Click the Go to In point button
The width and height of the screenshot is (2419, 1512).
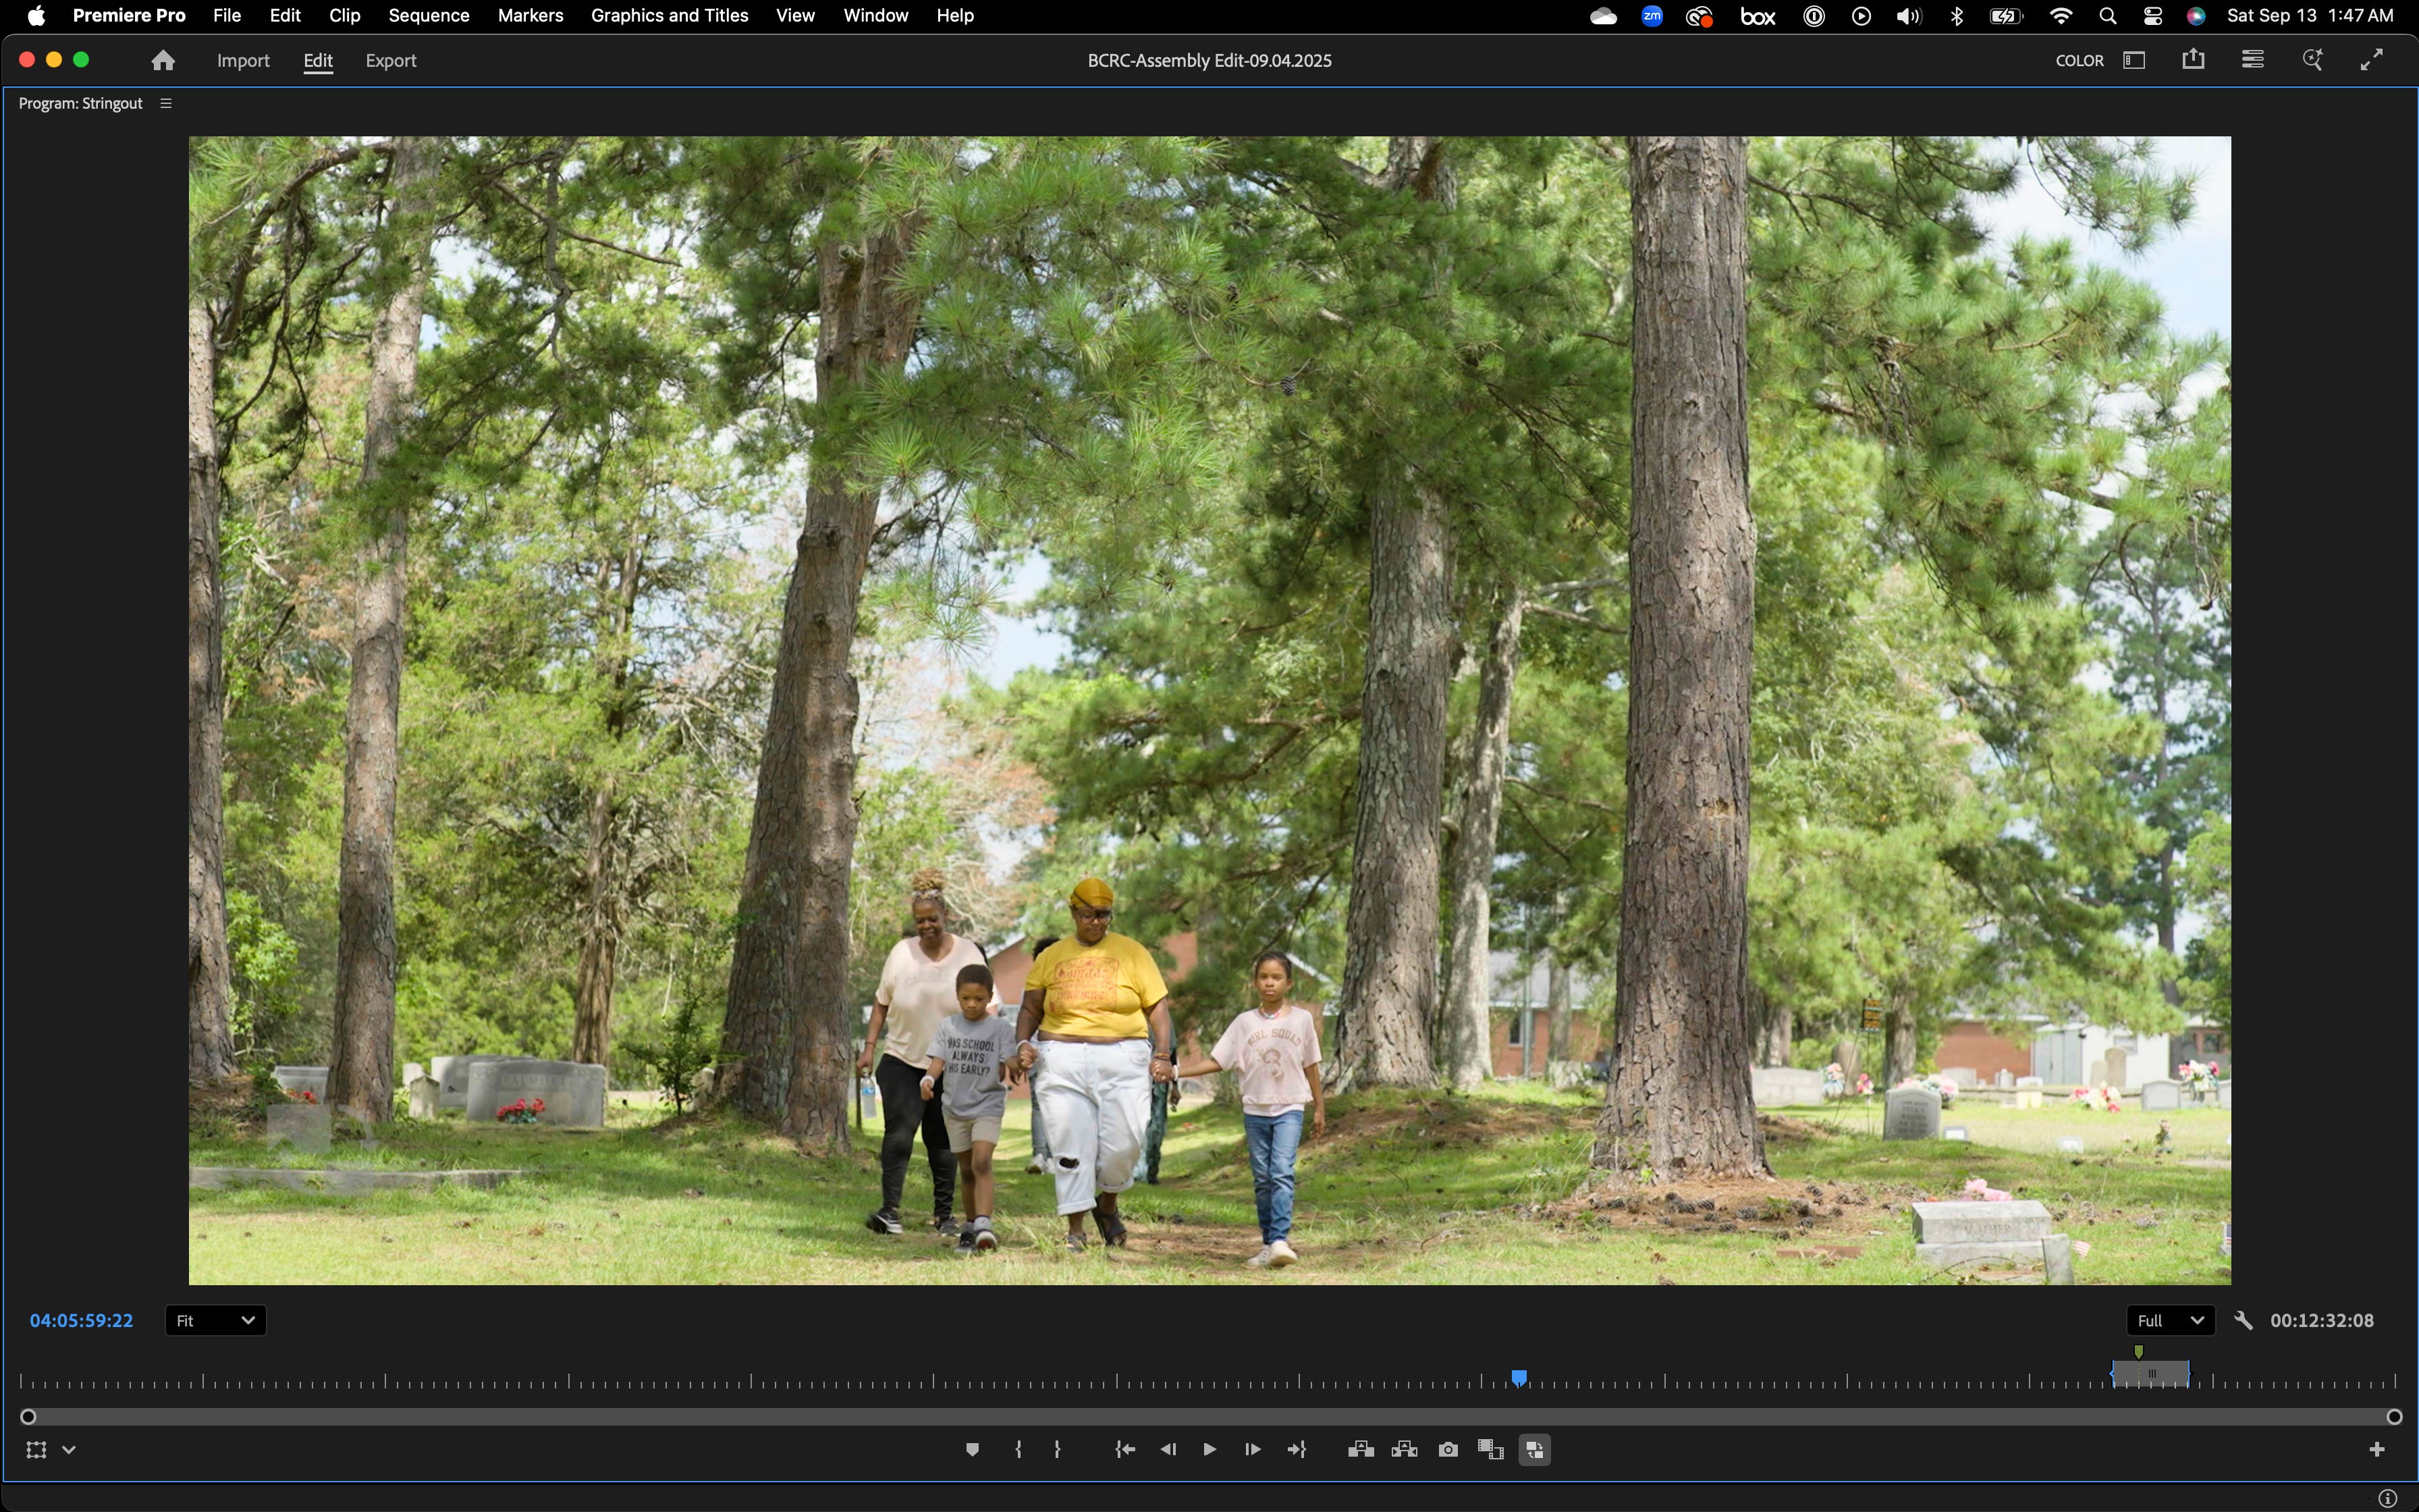(x=1124, y=1450)
